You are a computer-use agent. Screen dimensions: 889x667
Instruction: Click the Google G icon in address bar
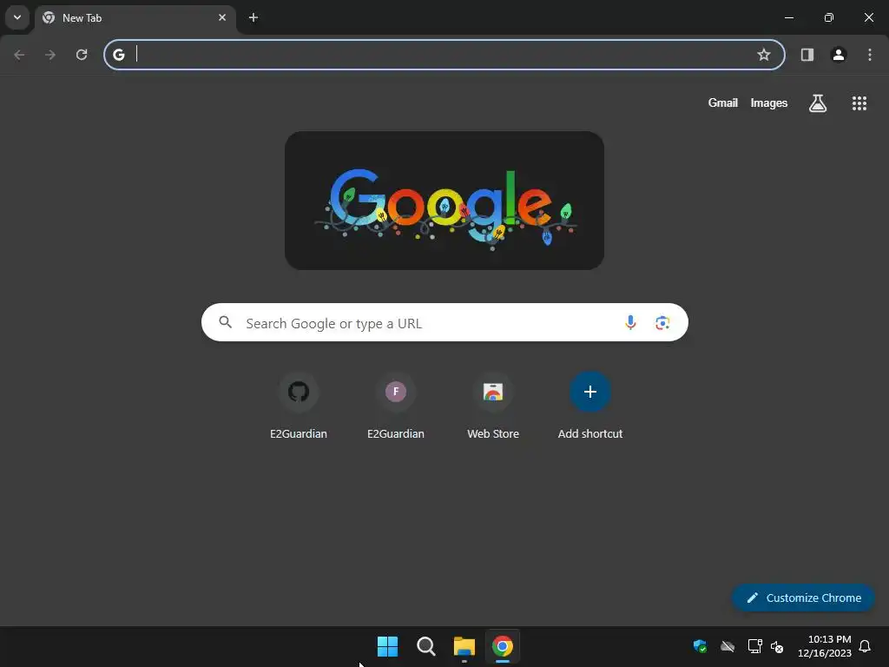tap(118, 55)
